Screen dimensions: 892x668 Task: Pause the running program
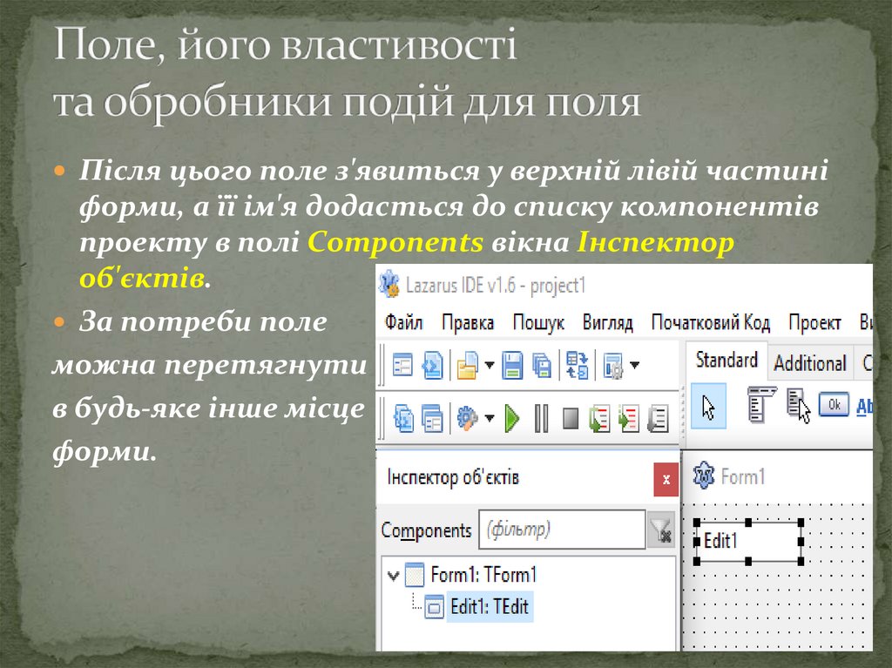pos(541,419)
